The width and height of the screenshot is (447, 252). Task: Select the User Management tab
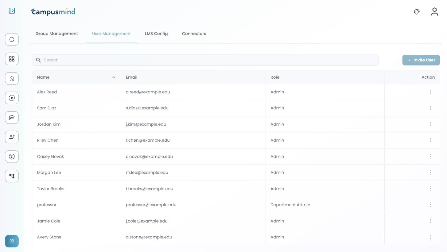click(111, 33)
